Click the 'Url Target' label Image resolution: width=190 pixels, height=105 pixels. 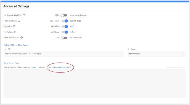pyautogui.click(x=132, y=49)
